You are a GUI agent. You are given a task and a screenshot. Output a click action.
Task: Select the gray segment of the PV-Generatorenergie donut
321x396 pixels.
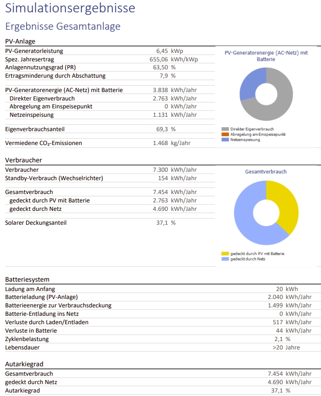pyautogui.click(x=283, y=106)
